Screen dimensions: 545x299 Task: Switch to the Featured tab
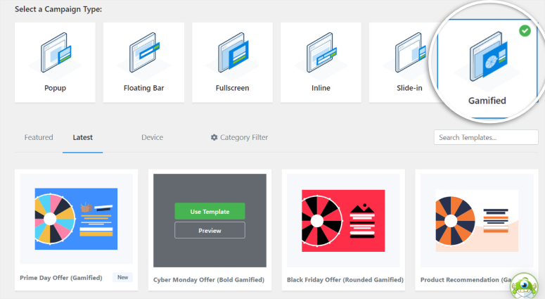[39, 138]
